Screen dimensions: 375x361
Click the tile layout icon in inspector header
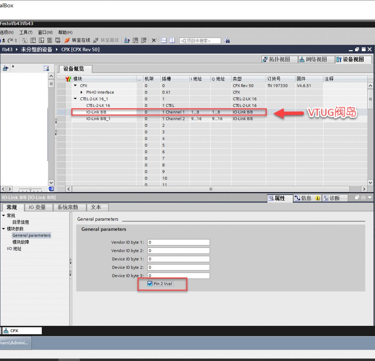tap(363, 198)
